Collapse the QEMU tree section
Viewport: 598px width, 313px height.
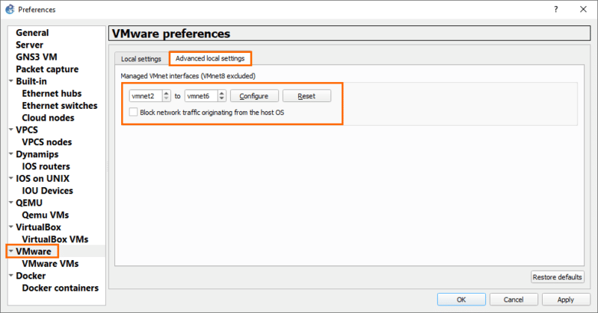coord(10,203)
